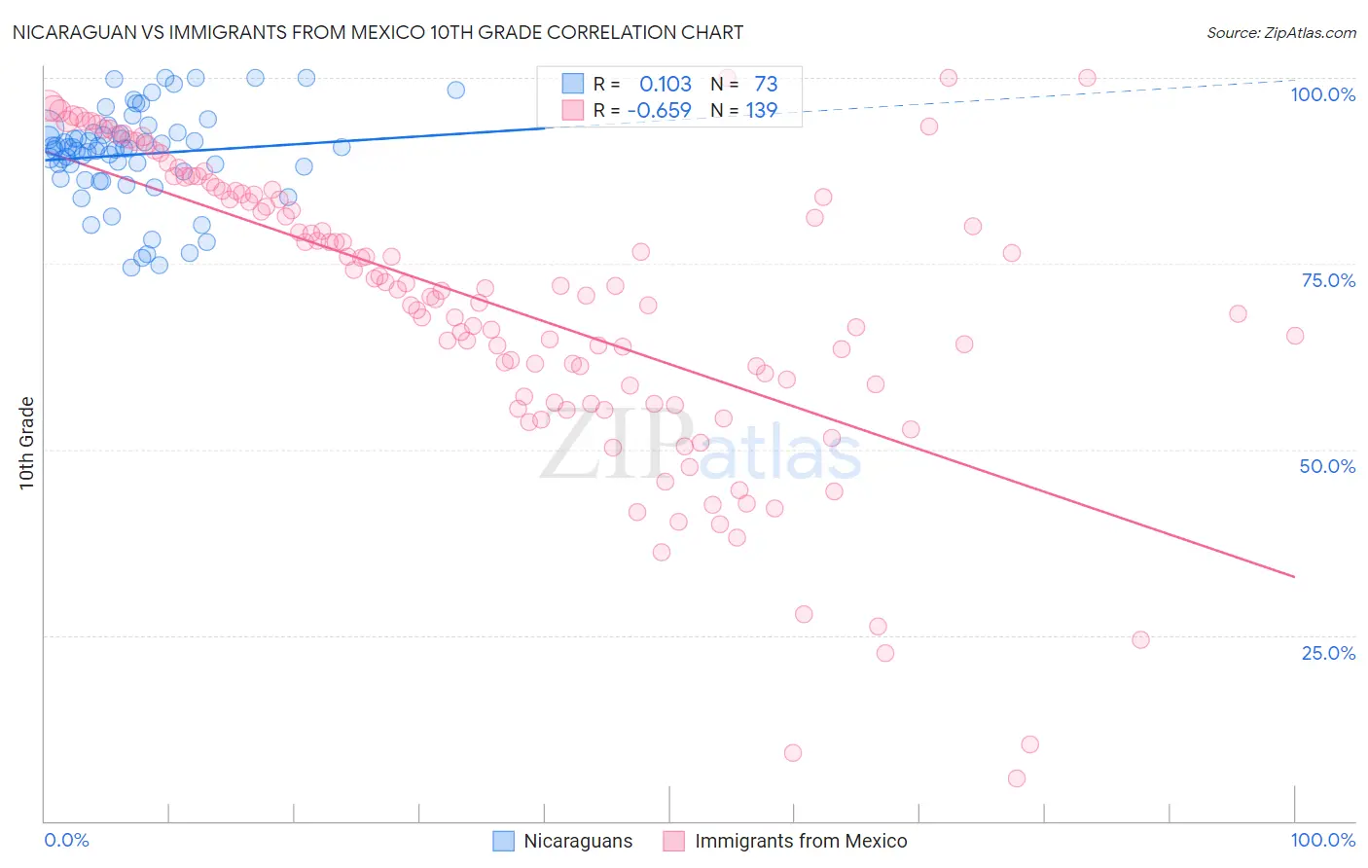Click the chart title text
The image size is (1368, 868).
[378, 32]
